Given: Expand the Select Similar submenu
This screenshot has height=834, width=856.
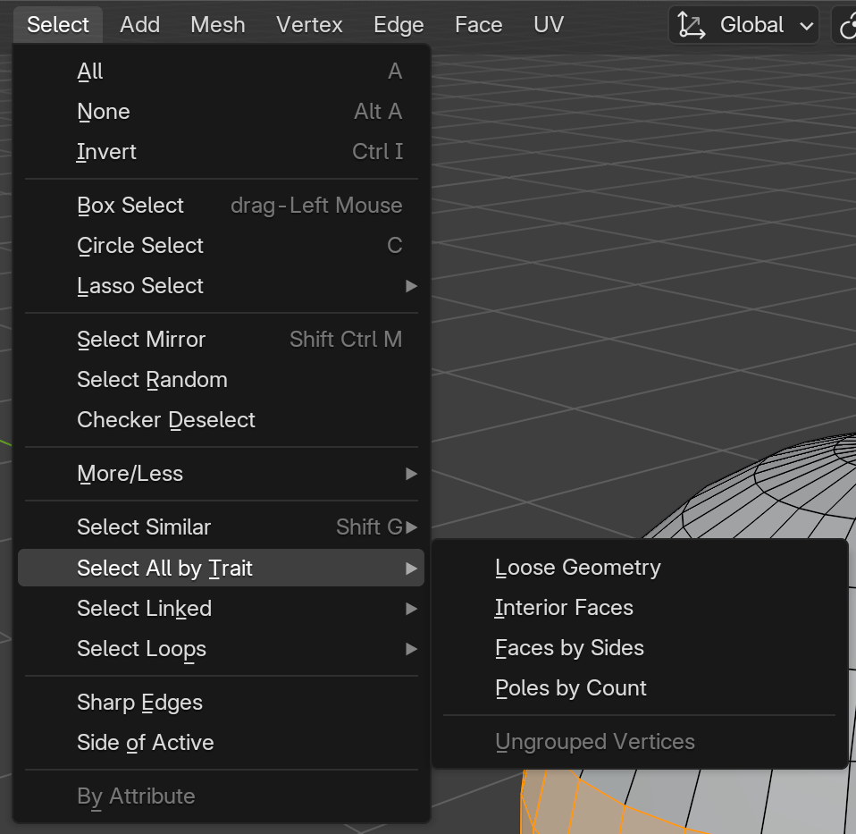Looking at the screenshot, I should [221, 527].
